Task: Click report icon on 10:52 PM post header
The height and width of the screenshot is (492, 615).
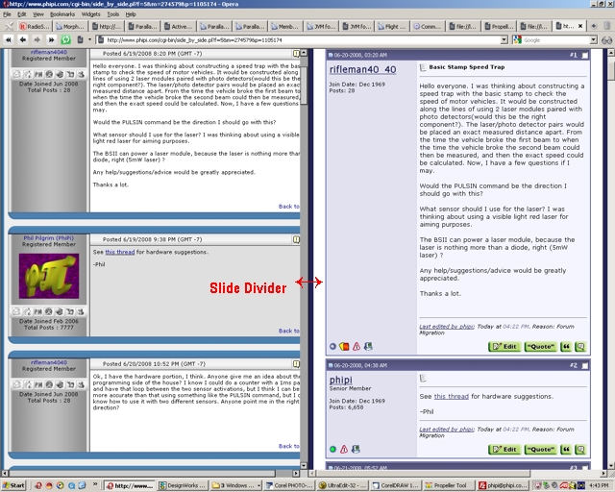Action: point(296,363)
